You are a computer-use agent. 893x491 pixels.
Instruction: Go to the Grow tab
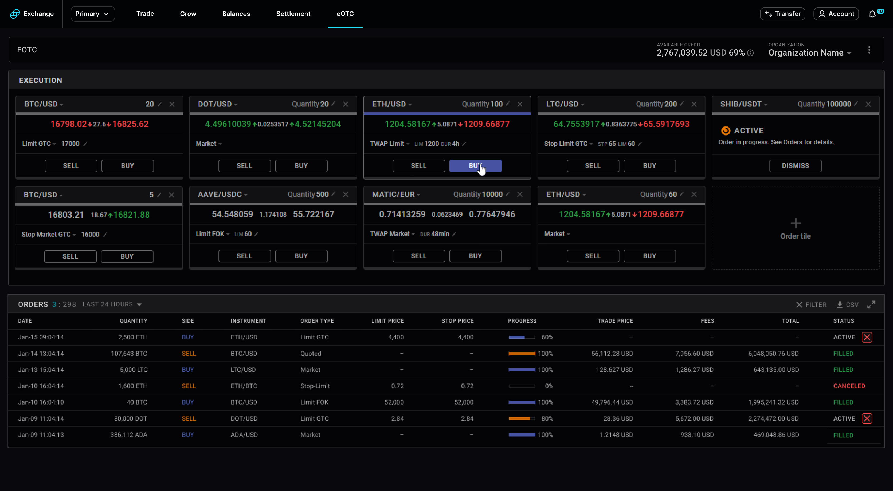(x=188, y=14)
